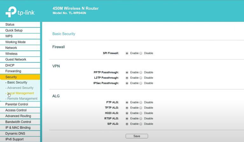Disable the SPI Firewall radio button
Viewport: 244px width, 142px height.
point(141,53)
